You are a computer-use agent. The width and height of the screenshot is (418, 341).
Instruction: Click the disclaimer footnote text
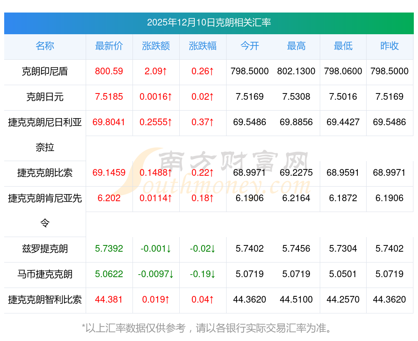(x=207, y=328)
